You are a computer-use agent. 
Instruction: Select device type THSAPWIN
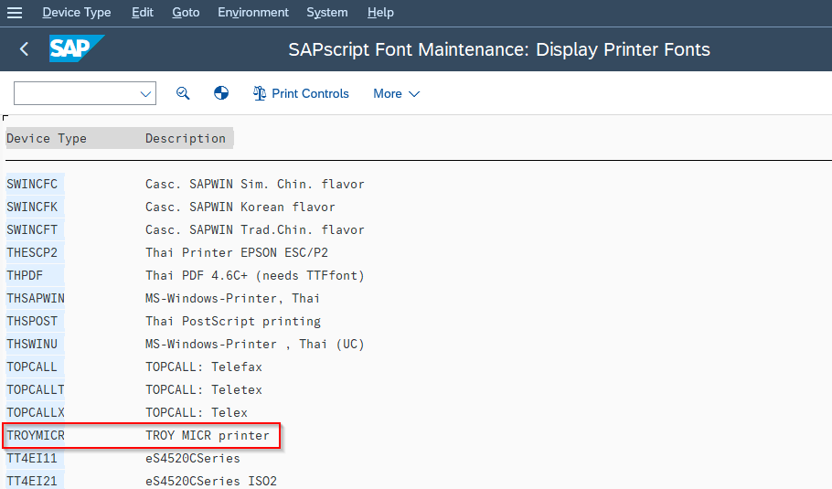click(x=35, y=298)
